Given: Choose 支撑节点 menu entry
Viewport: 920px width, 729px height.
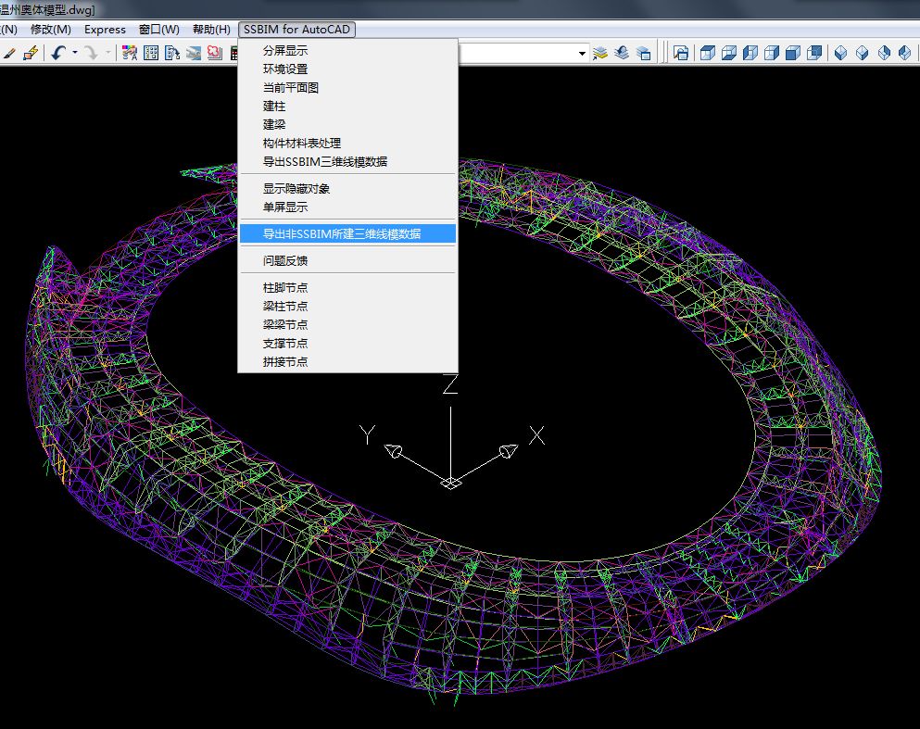Looking at the screenshot, I should click(x=348, y=343).
